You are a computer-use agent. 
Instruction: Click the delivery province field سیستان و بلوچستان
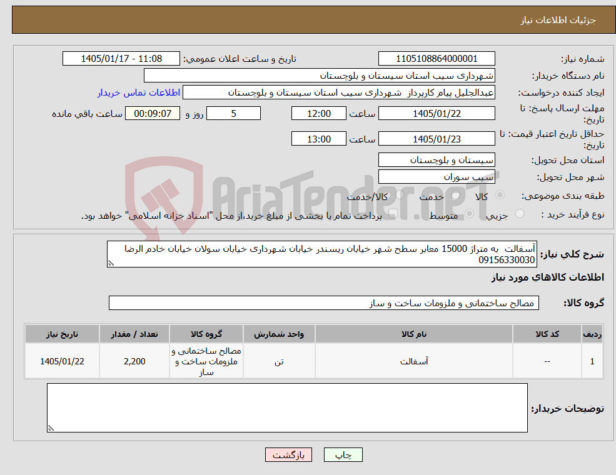437,160
